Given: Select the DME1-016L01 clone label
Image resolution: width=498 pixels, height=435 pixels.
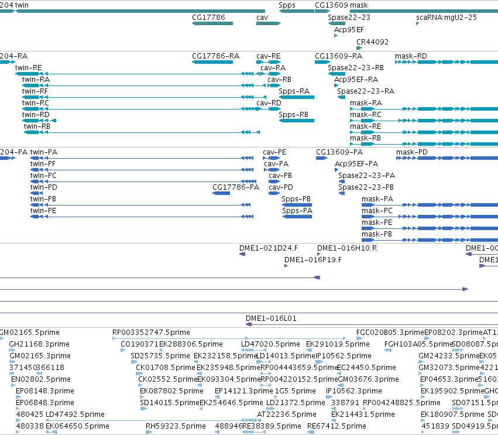Looking at the screenshot, I should [x=271, y=318].
